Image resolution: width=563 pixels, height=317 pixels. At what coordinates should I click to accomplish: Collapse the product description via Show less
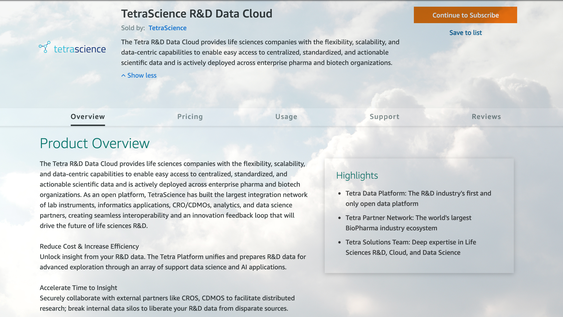tap(141, 75)
